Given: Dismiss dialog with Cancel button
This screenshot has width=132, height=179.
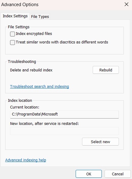Looking at the screenshot, I should pos(118,174).
